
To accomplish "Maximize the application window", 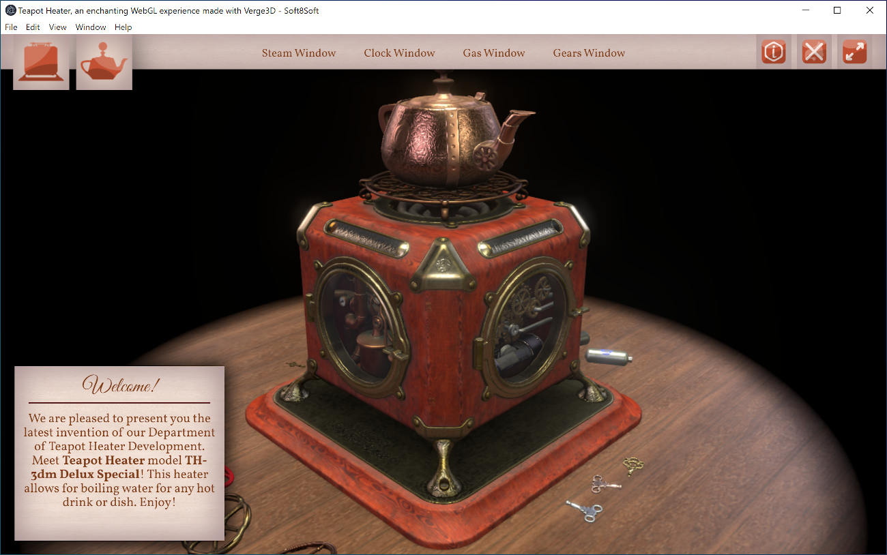I will [837, 10].
